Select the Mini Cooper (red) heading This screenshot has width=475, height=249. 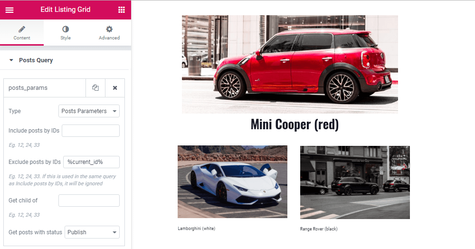coord(294,124)
